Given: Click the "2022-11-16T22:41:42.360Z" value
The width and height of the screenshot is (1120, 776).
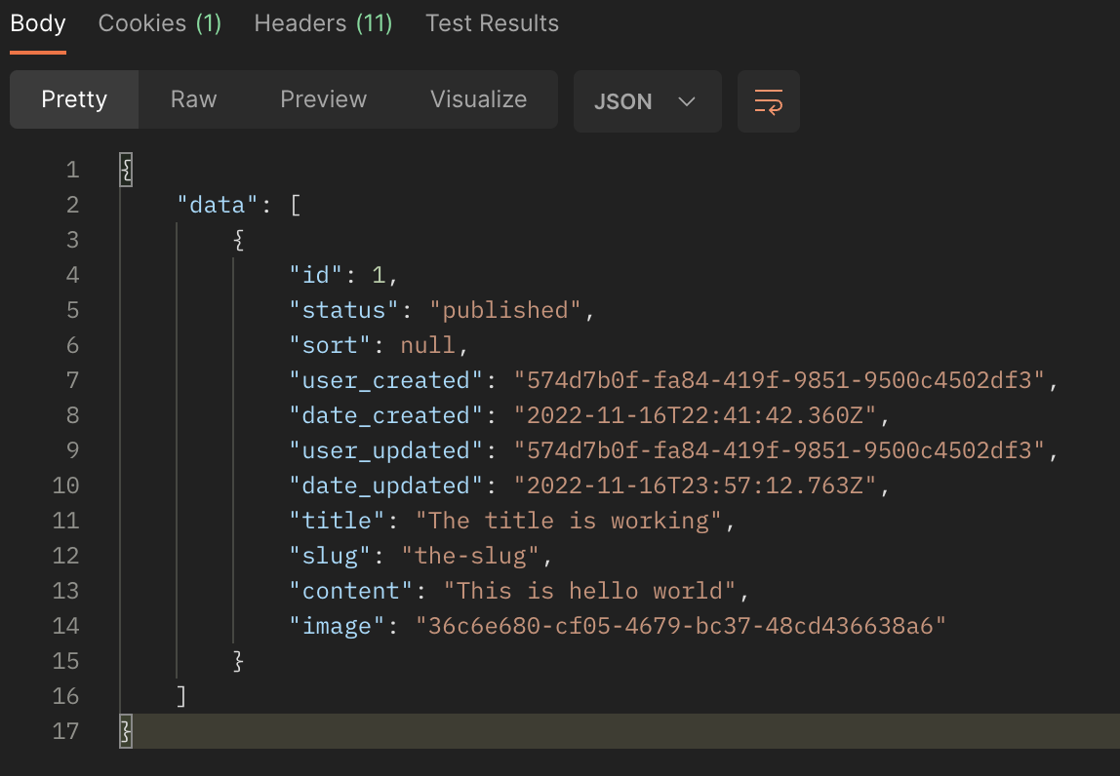Looking at the screenshot, I should (695, 414).
